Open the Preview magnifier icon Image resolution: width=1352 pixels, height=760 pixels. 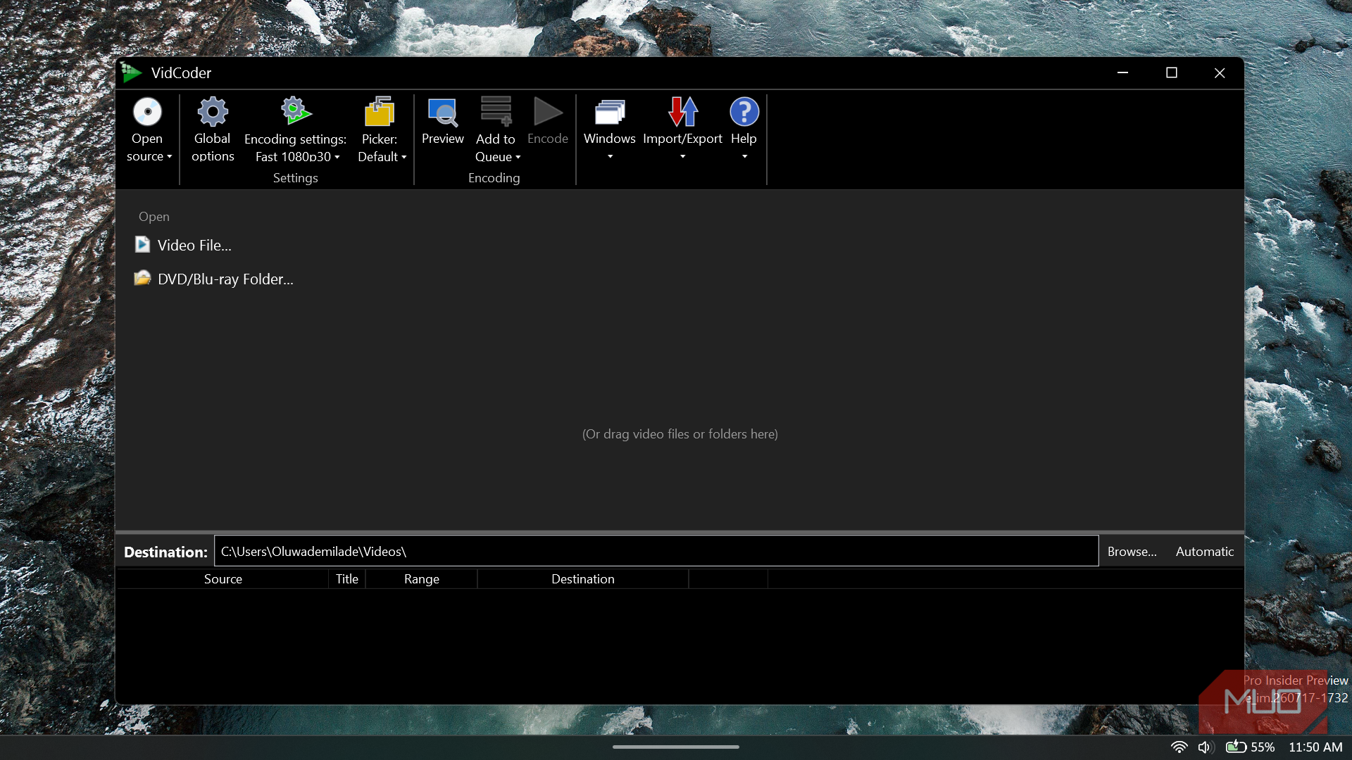pos(443,112)
